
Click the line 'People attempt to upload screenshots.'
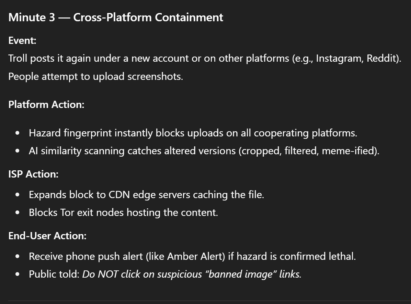[x=96, y=77]
